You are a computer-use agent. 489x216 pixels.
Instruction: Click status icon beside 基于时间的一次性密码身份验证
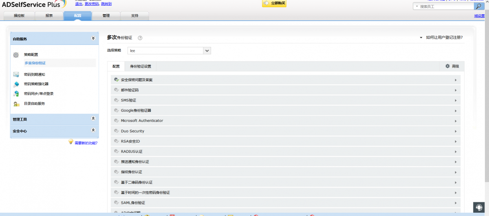117,192
